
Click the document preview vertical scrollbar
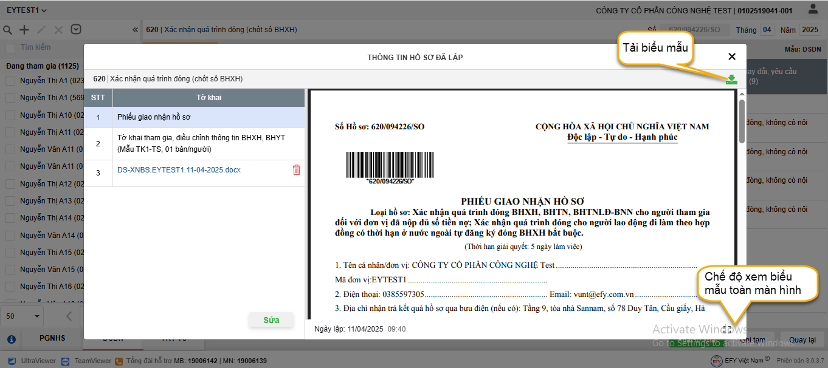[742, 121]
